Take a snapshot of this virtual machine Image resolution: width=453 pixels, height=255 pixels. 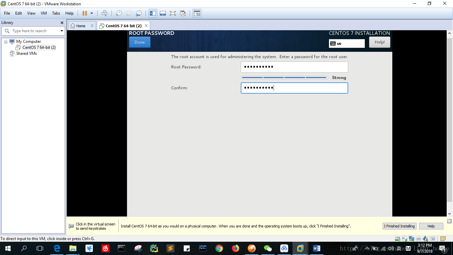(x=118, y=13)
